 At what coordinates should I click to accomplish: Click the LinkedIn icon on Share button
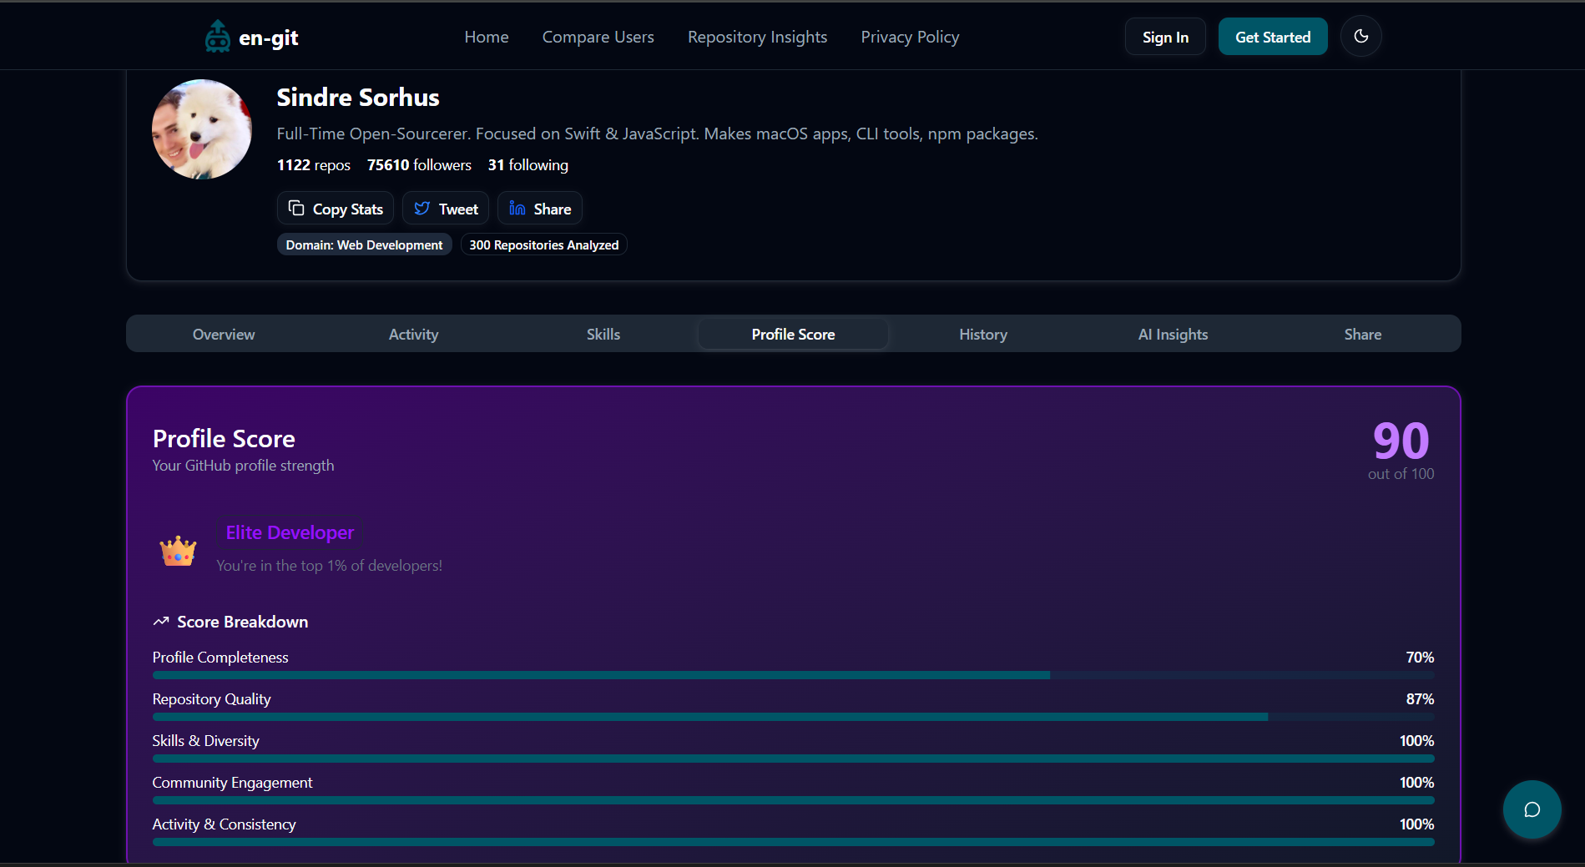(x=516, y=208)
